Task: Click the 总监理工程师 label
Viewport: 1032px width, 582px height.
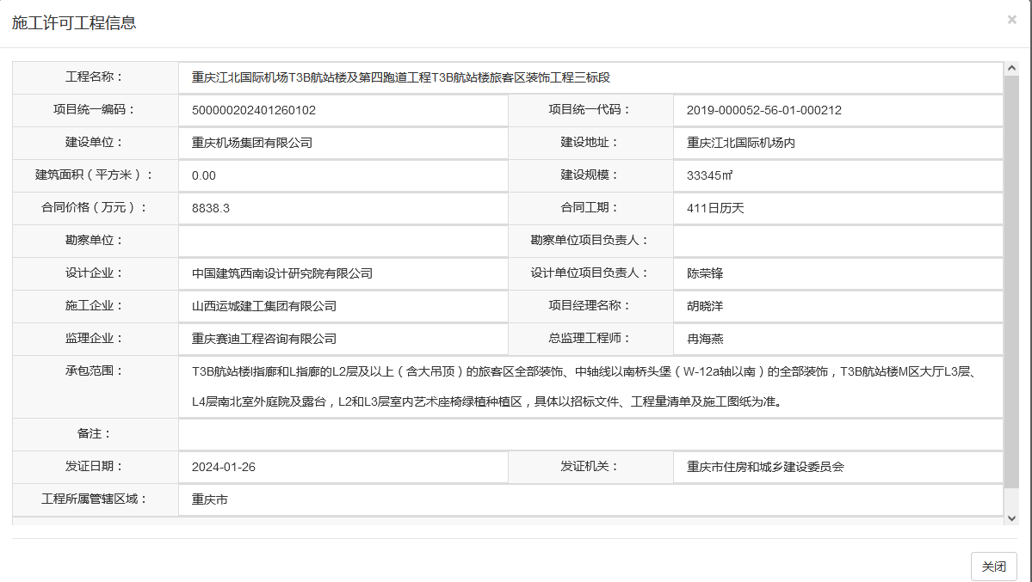Action: [590, 338]
